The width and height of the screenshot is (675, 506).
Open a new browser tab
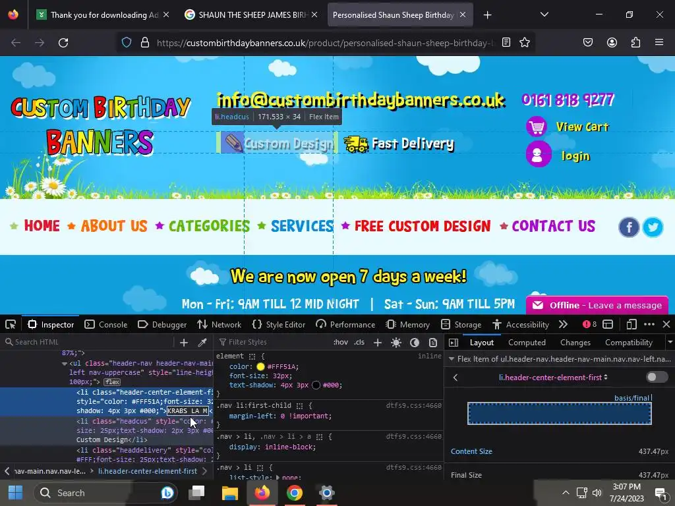click(487, 15)
